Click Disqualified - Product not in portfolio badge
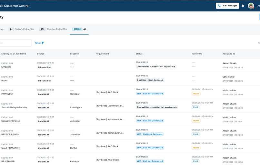Image resolution: width=260 pixels, height=166 pixels. pos(156,67)
